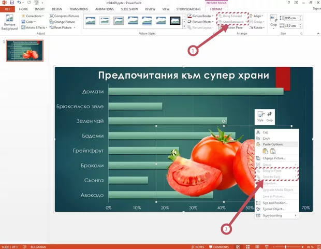Viewport: 321px width, 249px height.
Task: Open the Corrections options
Action: click(x=33, y=16)
